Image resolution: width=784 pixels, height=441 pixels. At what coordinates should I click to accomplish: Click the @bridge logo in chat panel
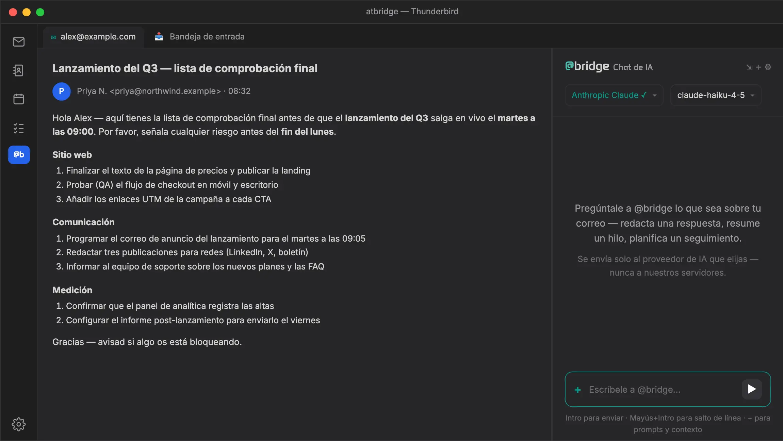(587, 66)
